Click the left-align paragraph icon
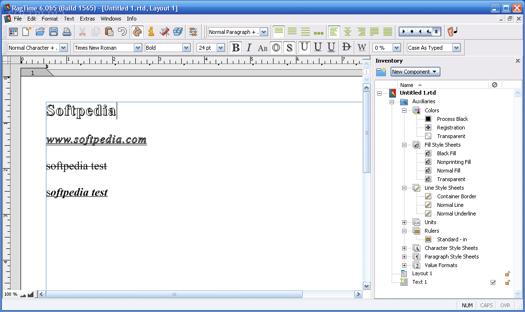This screenshot has width=525, height=312. [x=334, y=32]
